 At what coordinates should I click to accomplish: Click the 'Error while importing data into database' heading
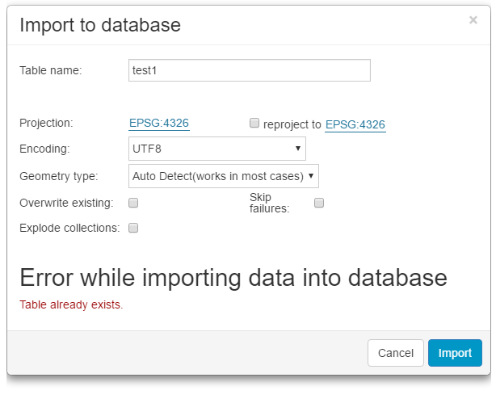233,278
